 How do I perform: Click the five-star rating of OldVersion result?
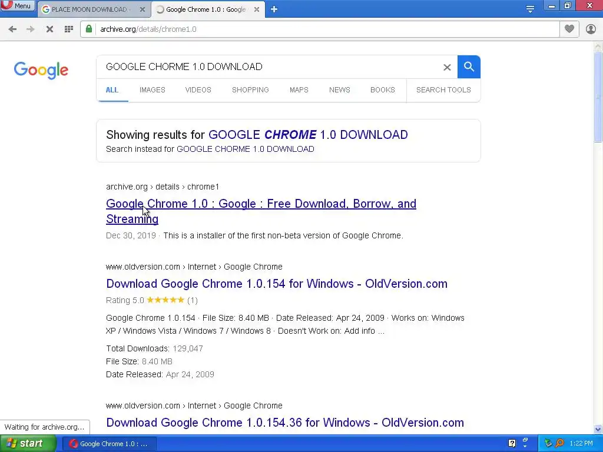click(x=165, y=300)
